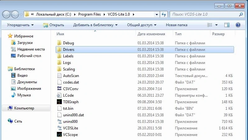This screenshot has width=248, height=140.
Task: Sort by Дата изменения column header
Action: pyautogui.click(x=151, y=34)
